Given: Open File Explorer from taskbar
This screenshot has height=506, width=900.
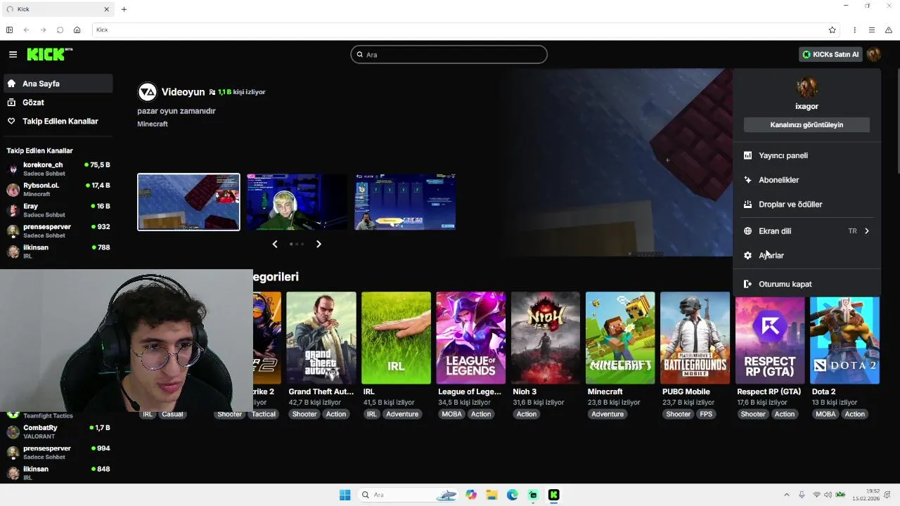Looking at the screenshot, I should [x=491, y=495].
